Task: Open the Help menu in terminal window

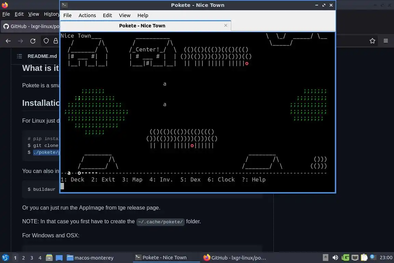Action: point(143,15)
